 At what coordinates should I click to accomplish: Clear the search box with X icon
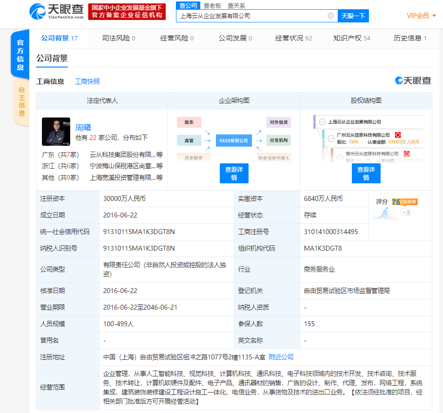point(330,16)
